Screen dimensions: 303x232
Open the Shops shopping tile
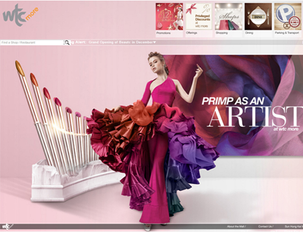228,17
